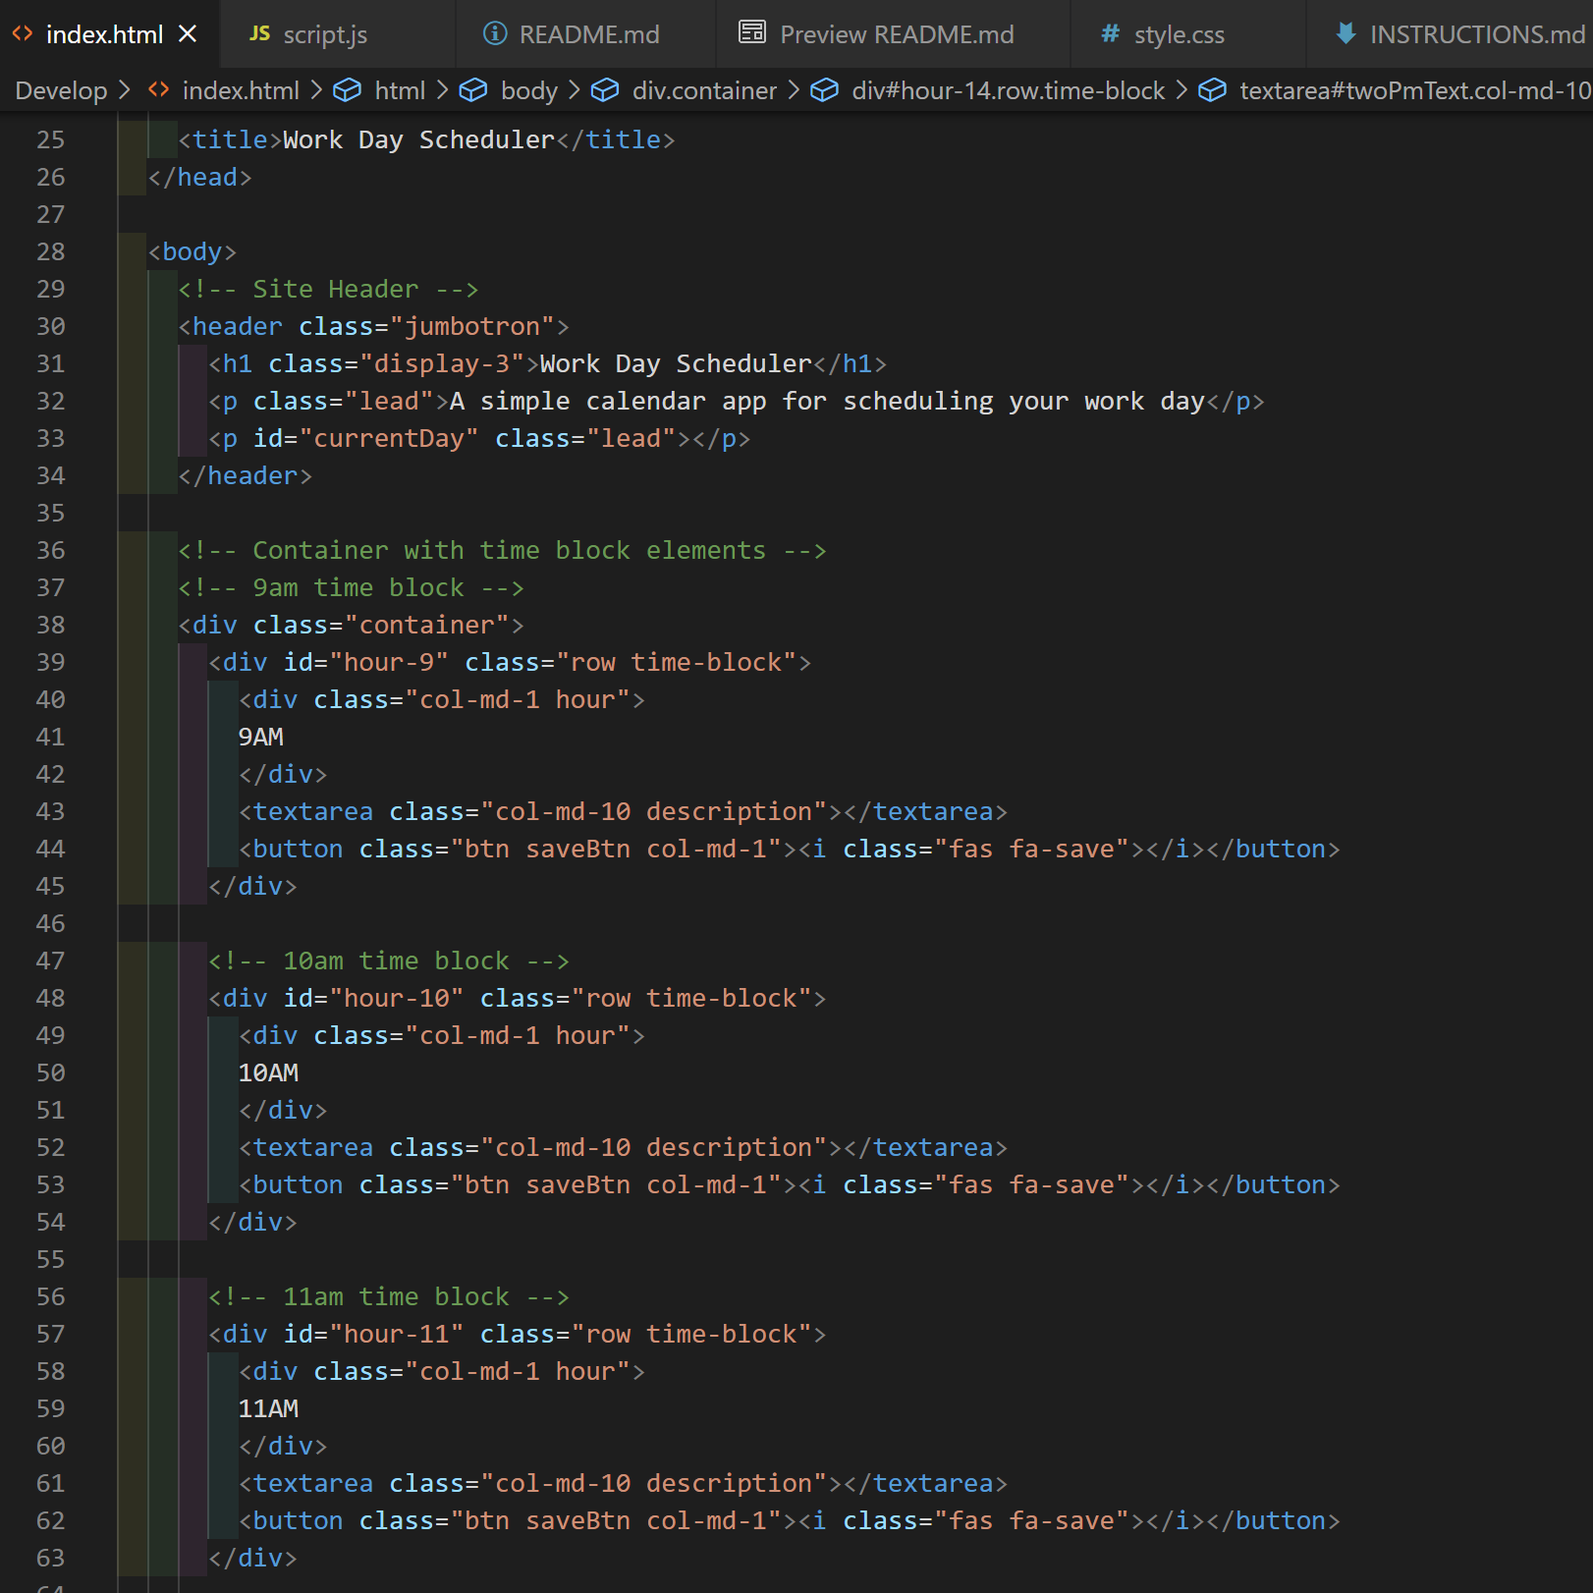The width and height of the screenshot is (1593, 1593).
Task: Click the cube icon before body breadcrumb
Action: (x=473, y=90)
